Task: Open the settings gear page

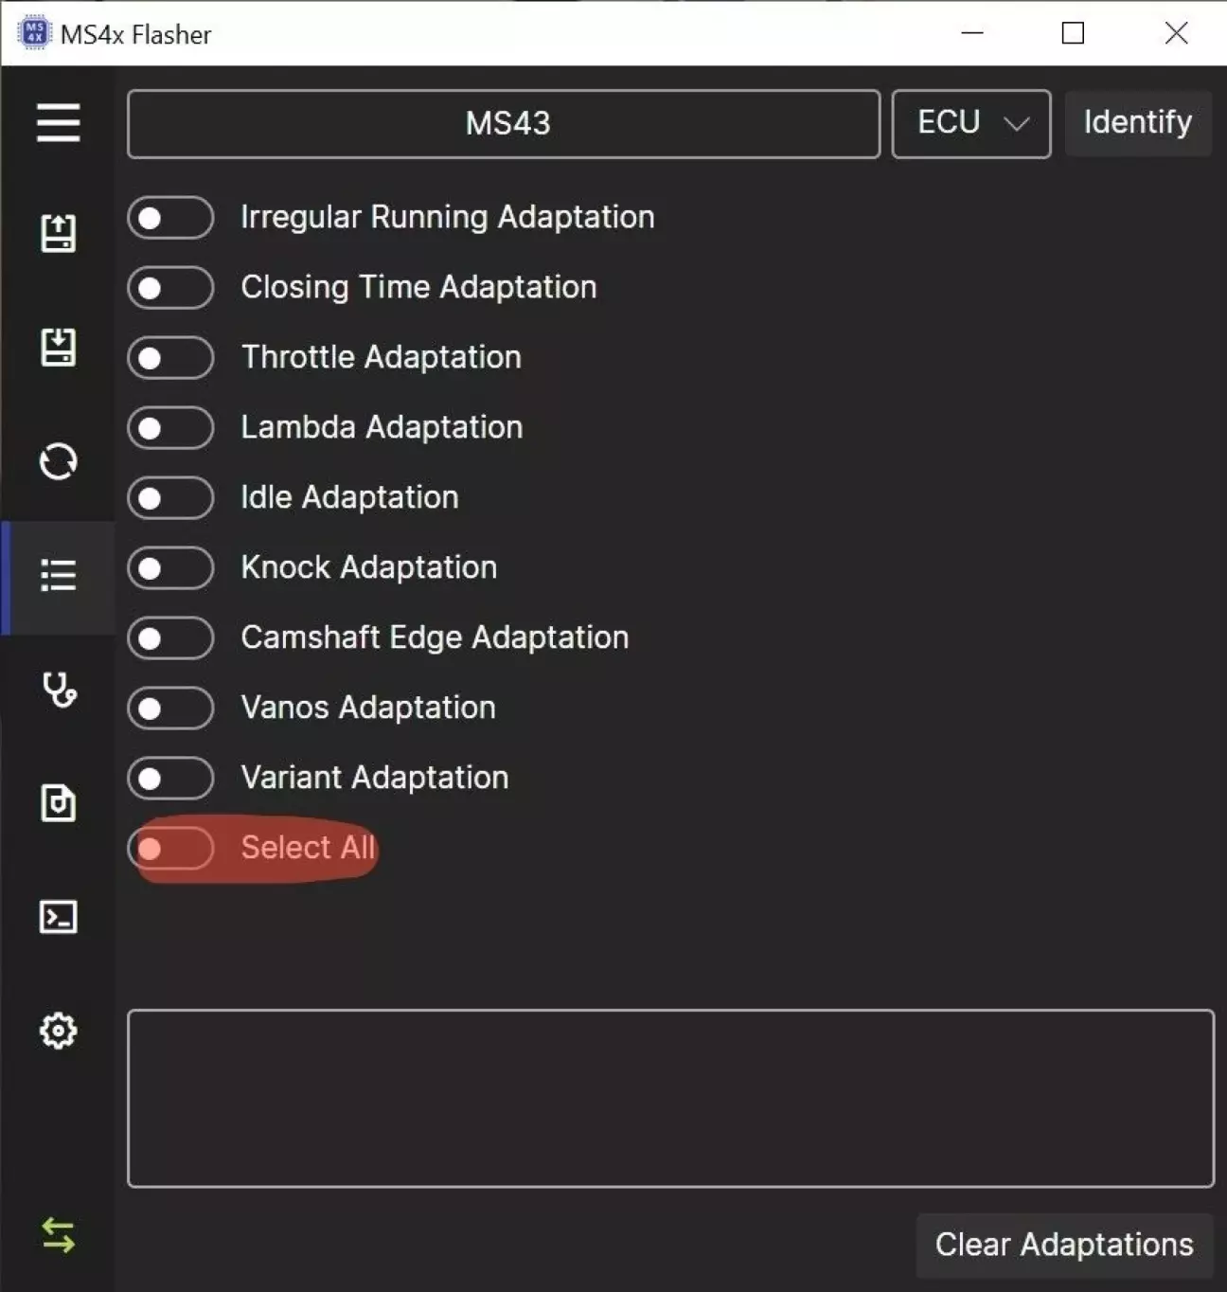Action: pos(58,1031)
